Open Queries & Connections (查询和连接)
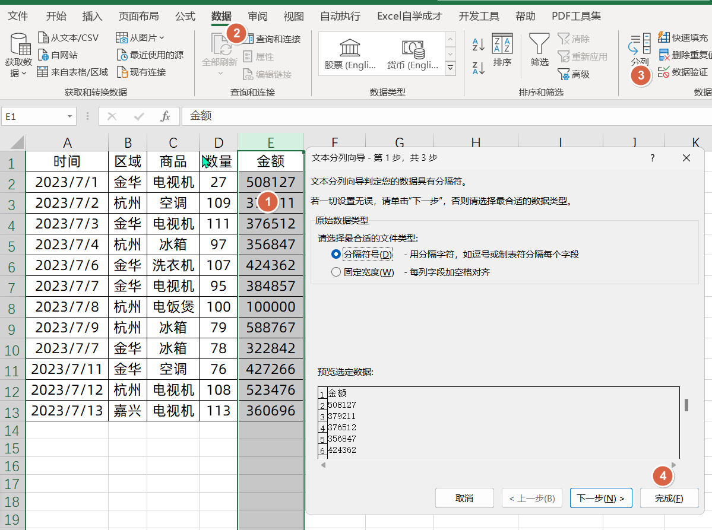This screenshot has height=530, width=712. pos(273,39)
